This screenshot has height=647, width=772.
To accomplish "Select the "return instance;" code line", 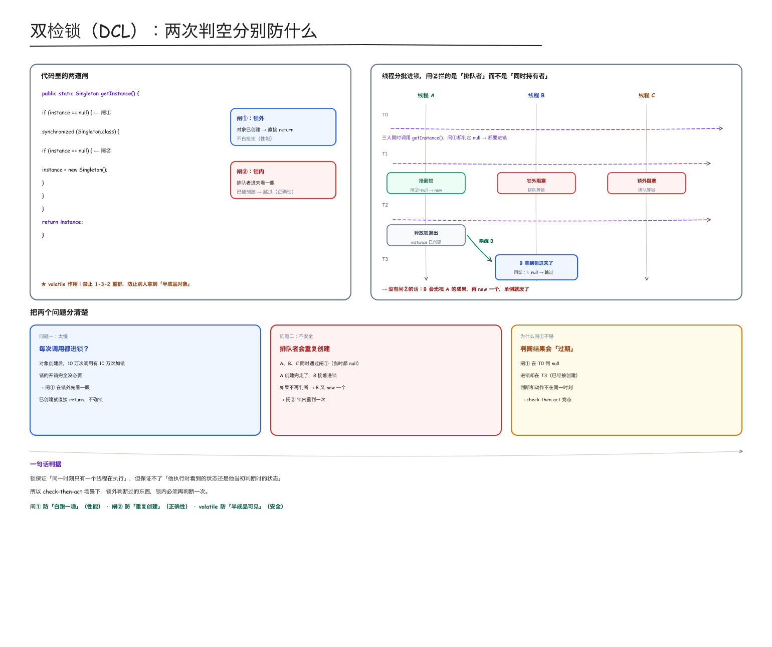I will [63, 222].
